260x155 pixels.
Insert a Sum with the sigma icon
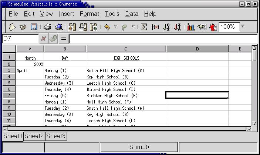pyautogui.click(x=144, y=27)
